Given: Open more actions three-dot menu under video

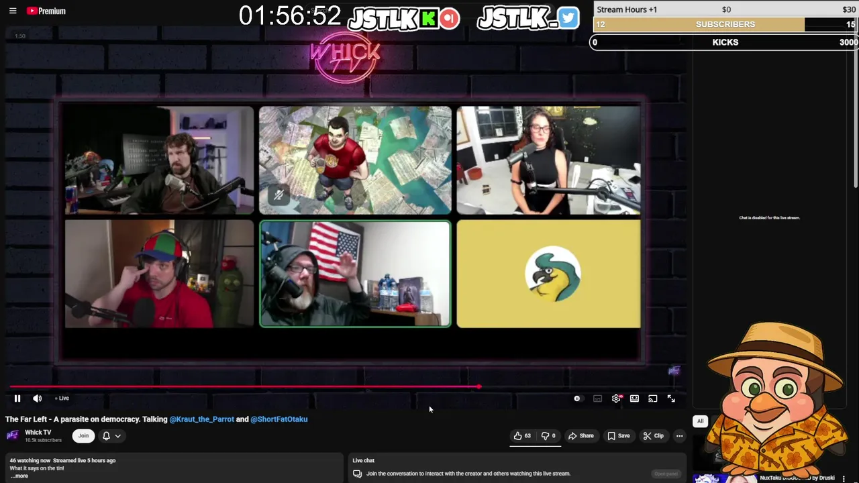Looking at the screenshot, I should (x=680, y=436).
